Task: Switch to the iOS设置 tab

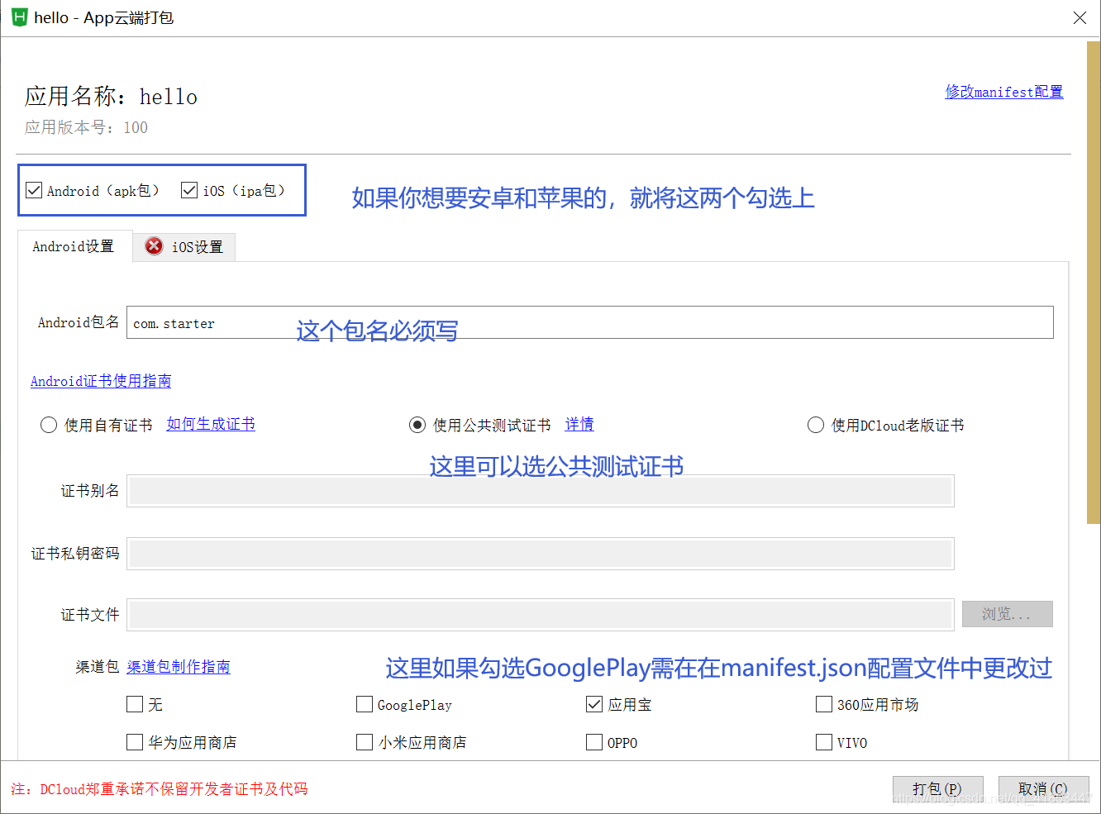Action: coord(185,247)
